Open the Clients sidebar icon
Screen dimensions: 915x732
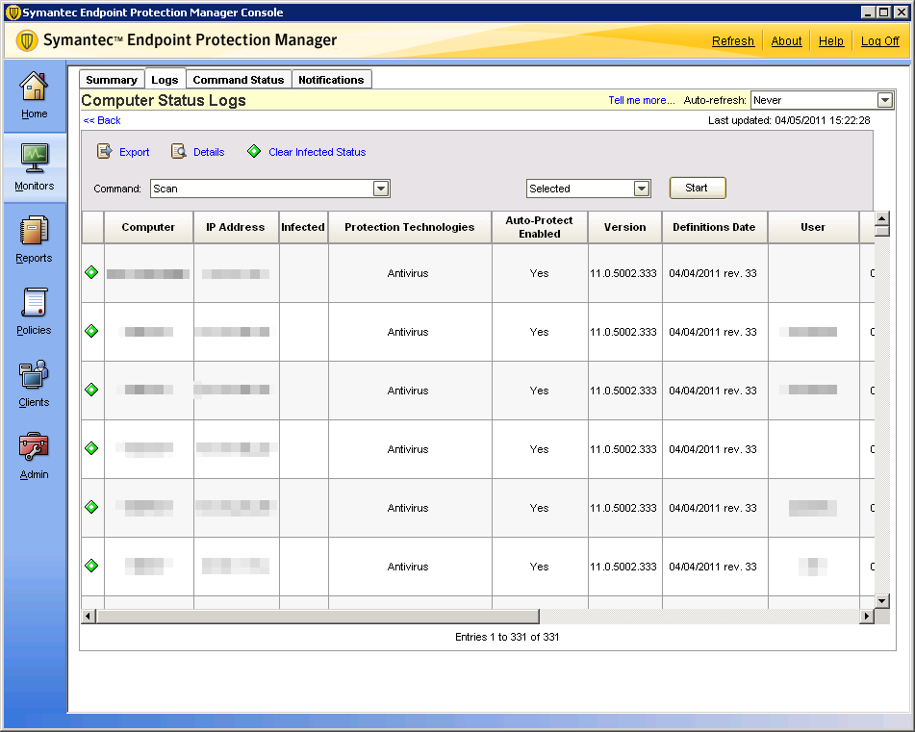click(34, 382)
